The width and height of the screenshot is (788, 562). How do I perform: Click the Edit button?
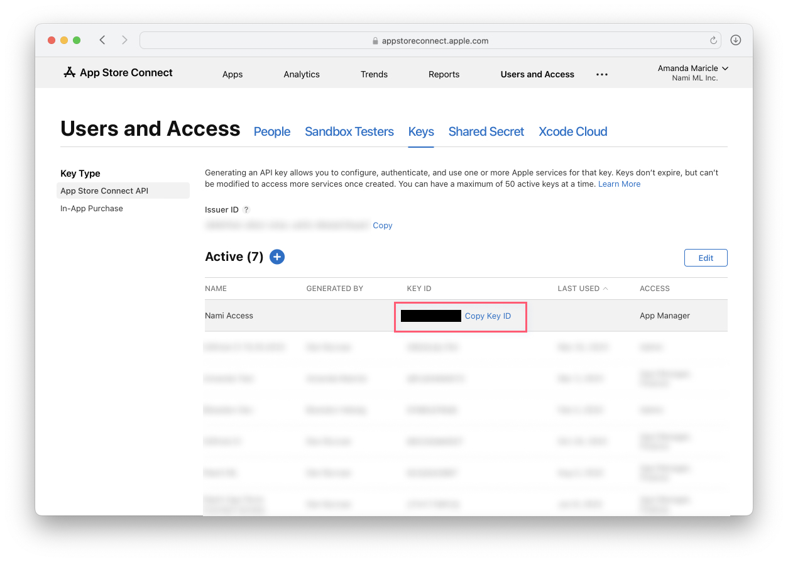[706, 258]
